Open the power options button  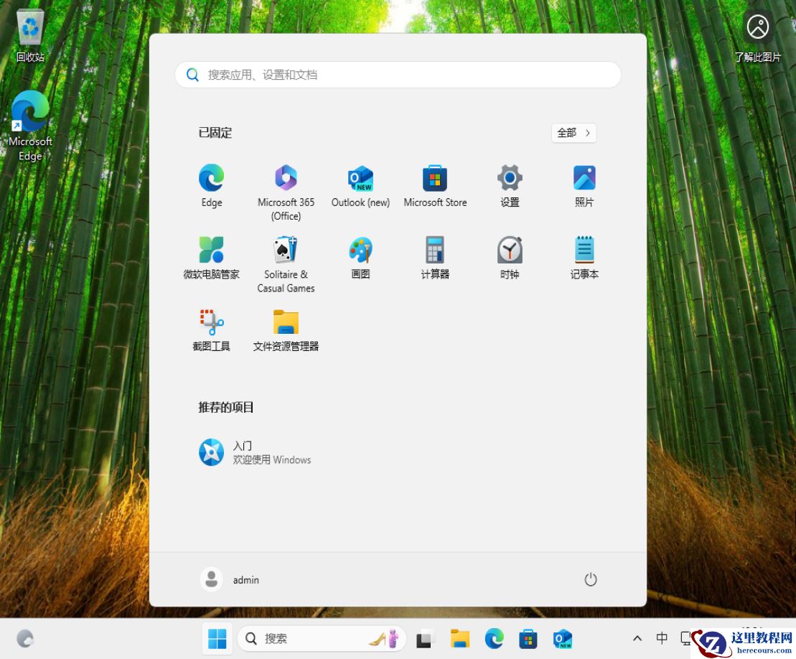[x=590, y=579]
